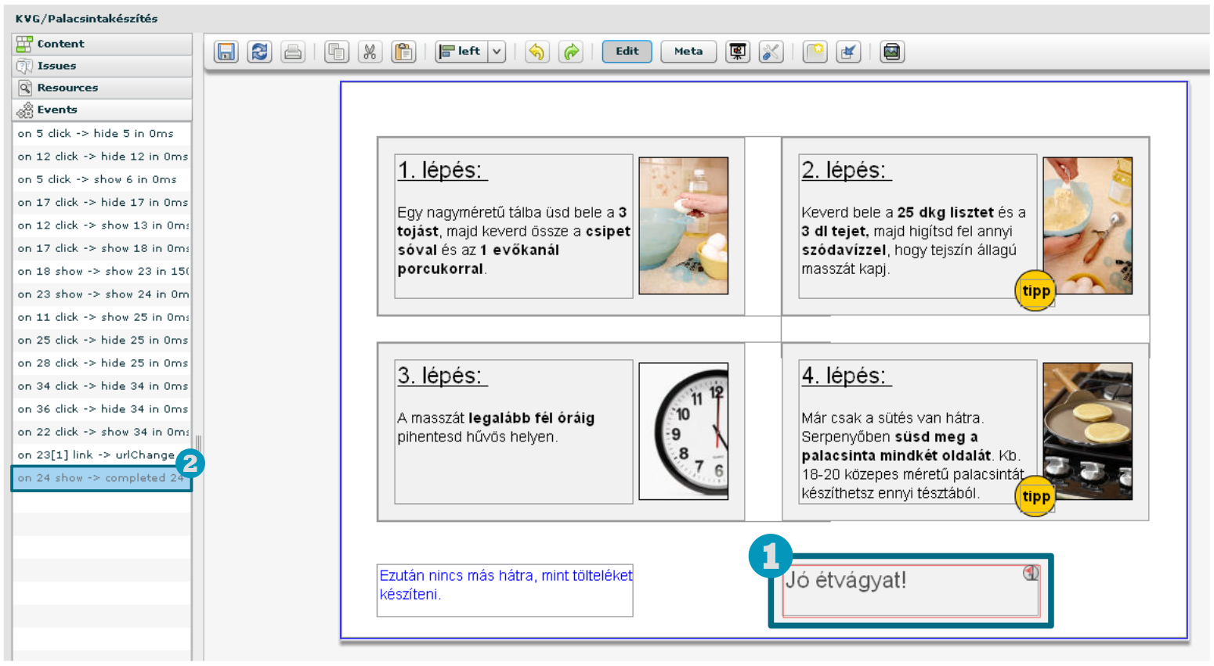Screen dimensions: 1214x666
Task: Click the Copy icon in toolbar
Action: tap(337, 52)
